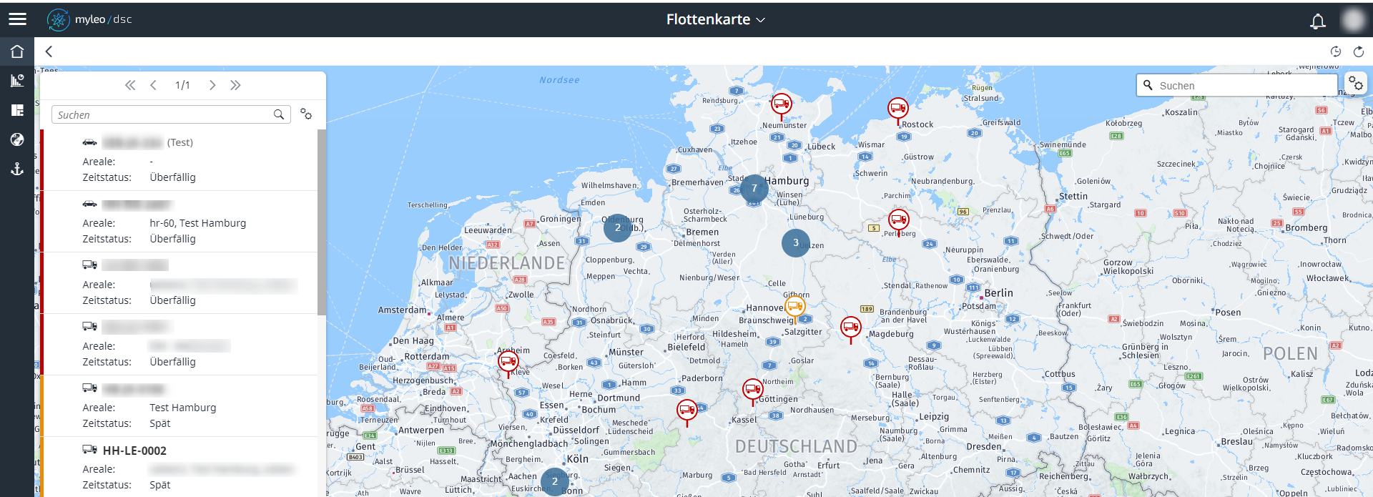Open the hamburger main menu

[17, 19]
